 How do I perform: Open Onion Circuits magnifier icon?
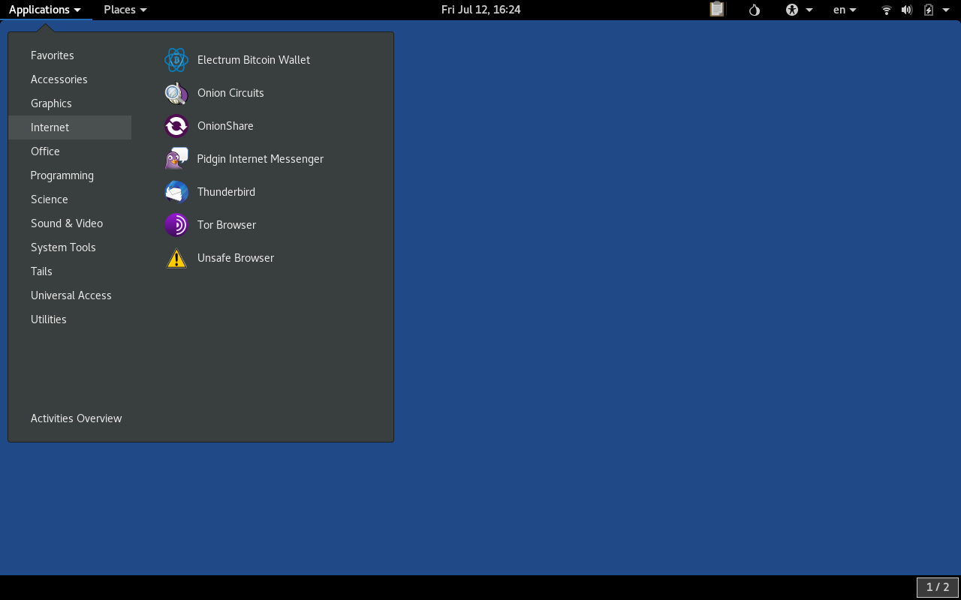tap(176, 93)
